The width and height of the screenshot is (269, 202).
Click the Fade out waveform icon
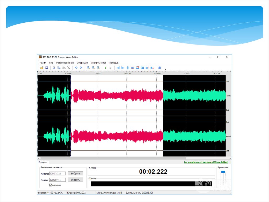pyautogui.click(x=123, y=68)
